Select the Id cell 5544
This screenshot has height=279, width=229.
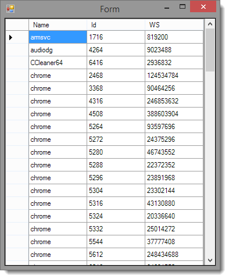click(x=116, y=242)
